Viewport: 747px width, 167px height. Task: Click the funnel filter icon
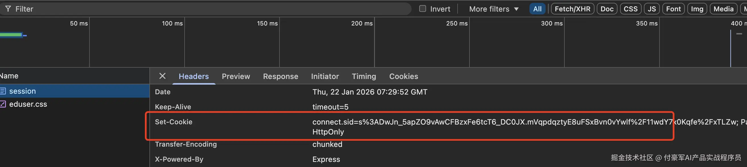[x=8, y=9]
